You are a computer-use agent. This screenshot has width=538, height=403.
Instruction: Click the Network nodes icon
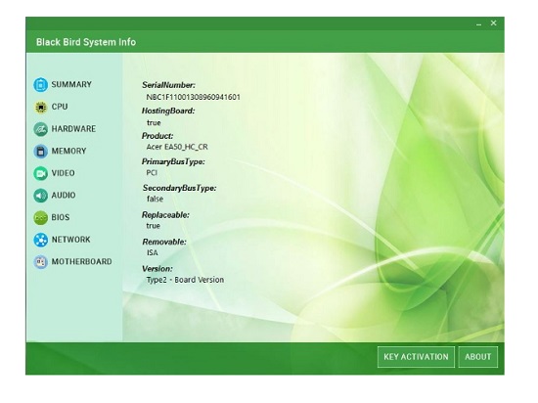pos(40,240)
